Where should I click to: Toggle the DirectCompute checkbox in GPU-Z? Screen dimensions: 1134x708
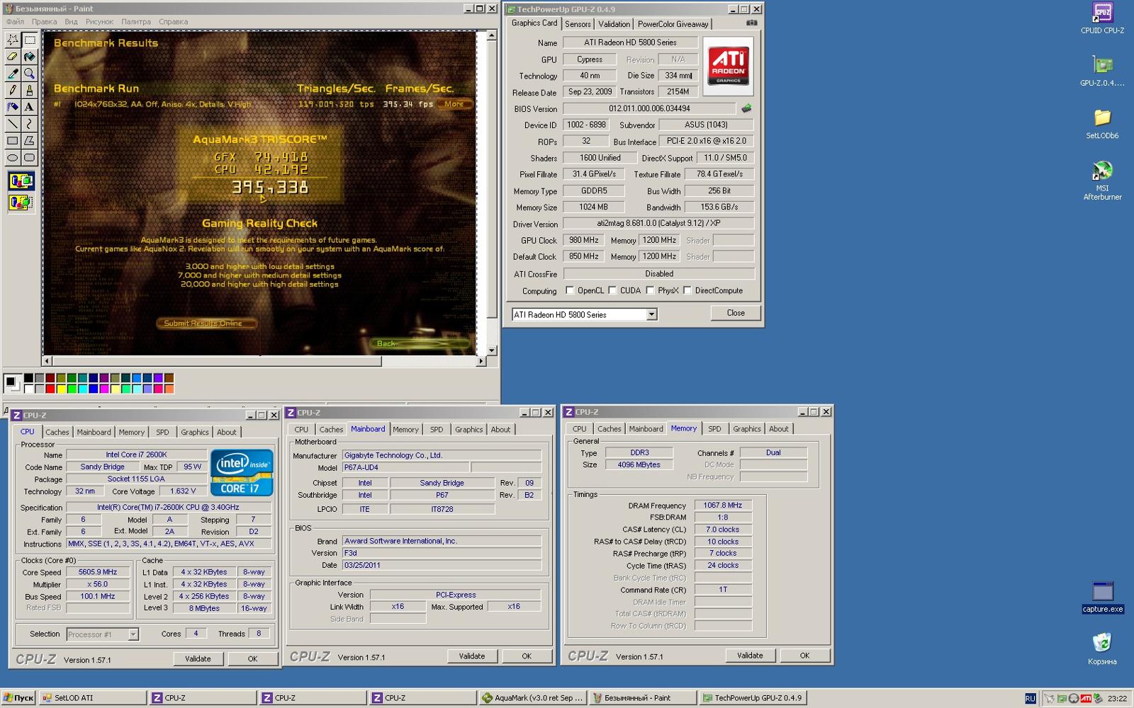point(687,290)
